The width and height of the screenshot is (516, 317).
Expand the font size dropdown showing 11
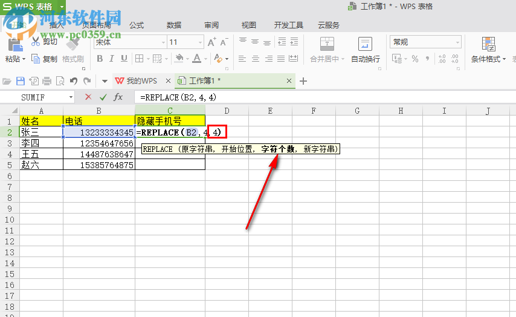(199, 42)
